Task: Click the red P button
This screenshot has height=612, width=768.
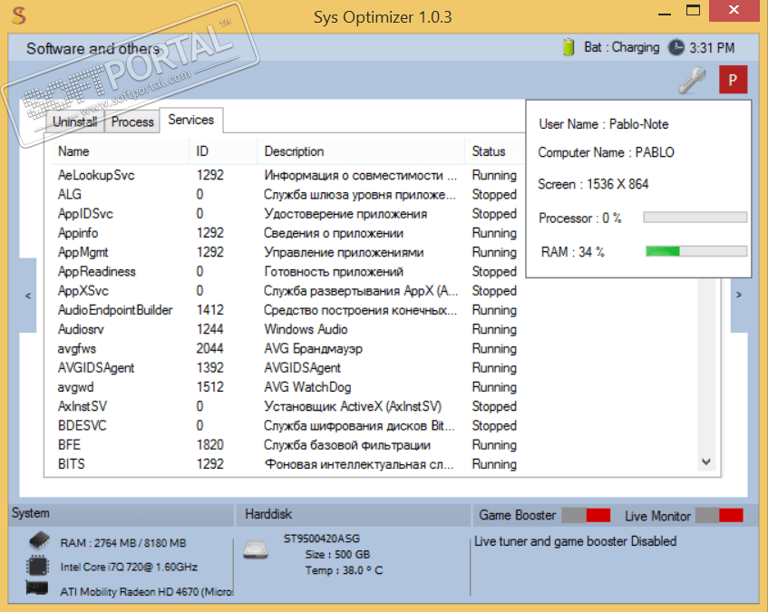Action: coord(733,79)
